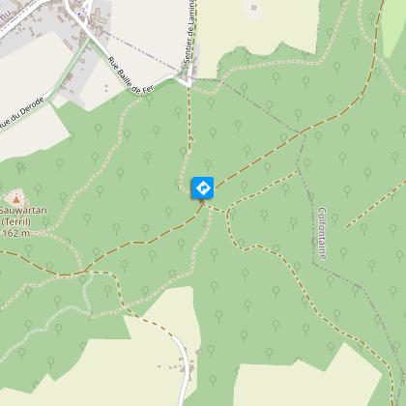
Task: Select the Sauwartan terril peak icon
Action: coord(15,198)
